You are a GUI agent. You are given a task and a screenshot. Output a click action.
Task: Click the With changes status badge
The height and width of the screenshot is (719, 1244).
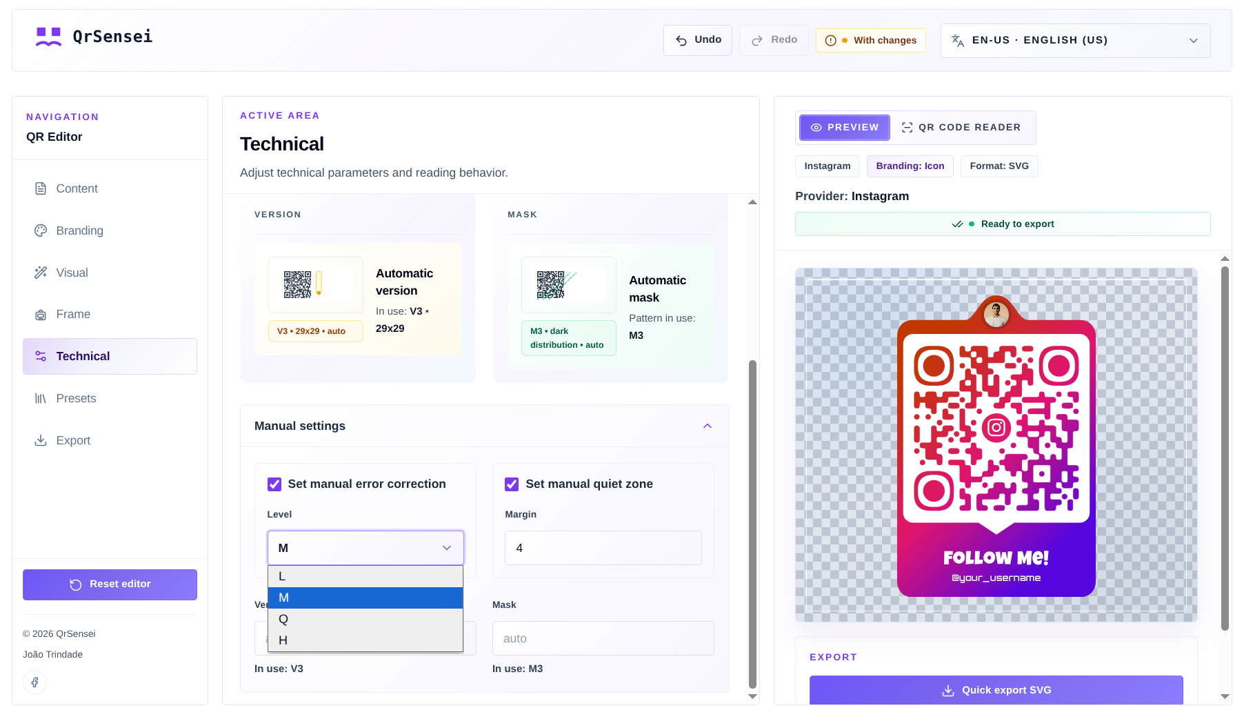coord(871,41)
